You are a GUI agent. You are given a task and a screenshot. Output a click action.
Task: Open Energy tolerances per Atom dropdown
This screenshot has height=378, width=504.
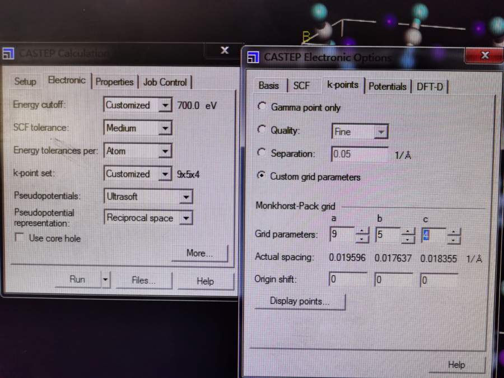[165, 151]
